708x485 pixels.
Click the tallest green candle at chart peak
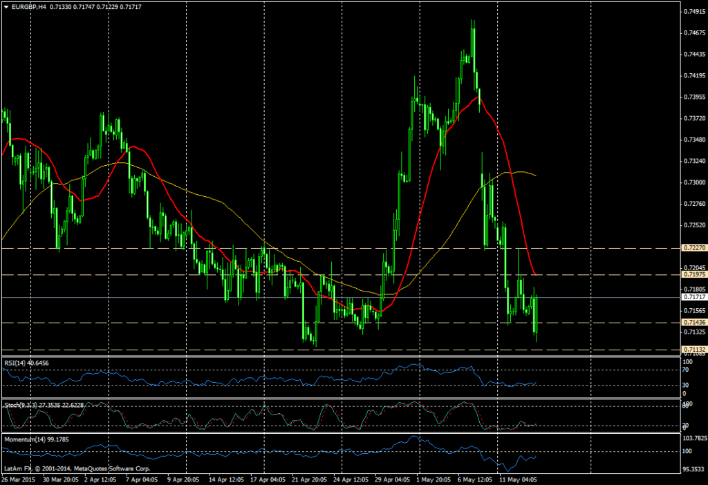pos(473,41)
